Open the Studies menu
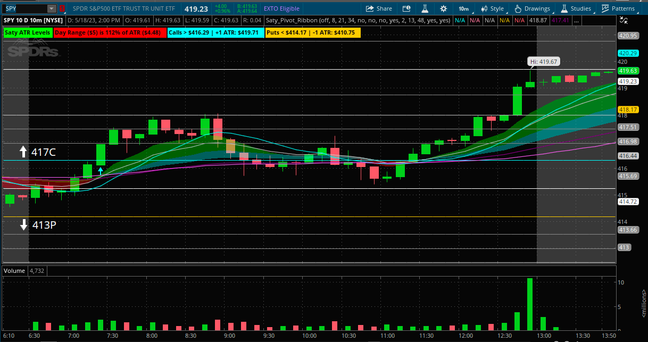This screenshot has height=342, width=648. click(x=576, y=9)
